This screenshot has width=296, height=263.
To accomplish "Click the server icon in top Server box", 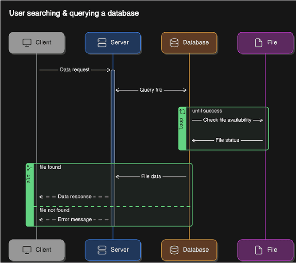I will coord(102,43).
